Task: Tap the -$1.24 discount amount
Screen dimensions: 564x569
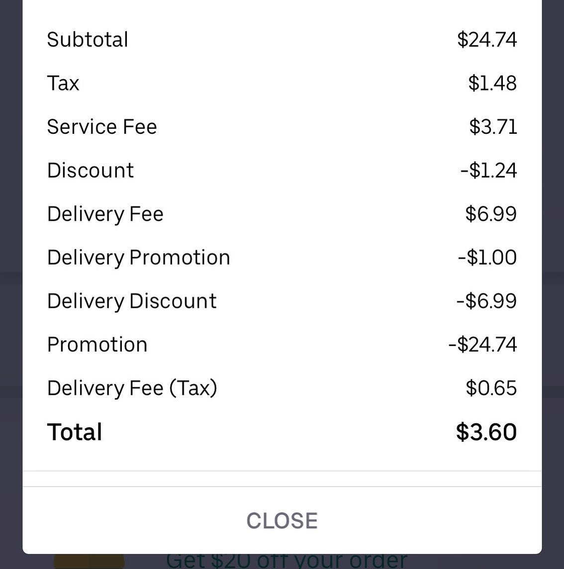Action: coord(488,171)
